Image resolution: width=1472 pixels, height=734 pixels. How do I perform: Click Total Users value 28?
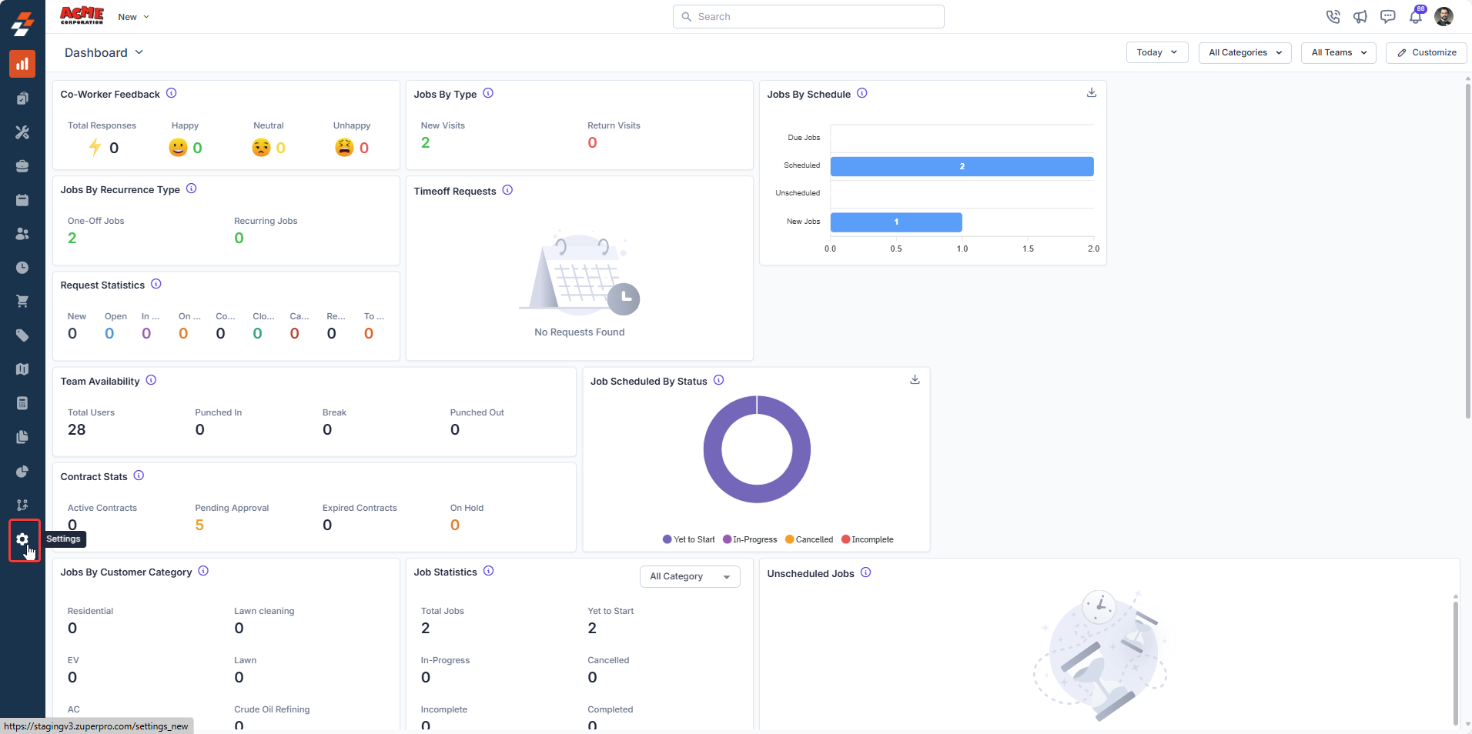click(x=77, y=429)
